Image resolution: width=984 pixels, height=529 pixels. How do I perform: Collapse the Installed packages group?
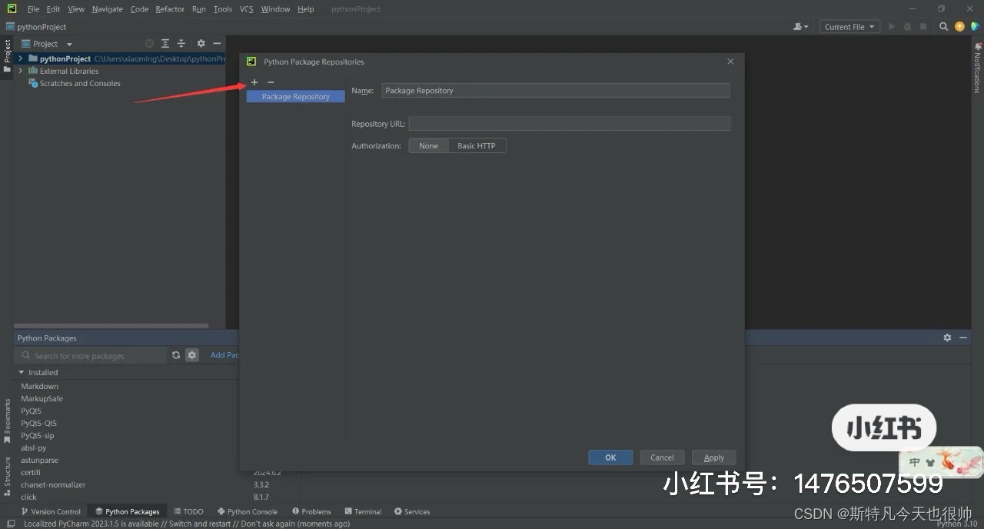[x=22, y=373]
